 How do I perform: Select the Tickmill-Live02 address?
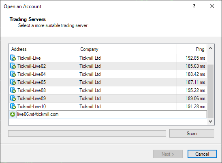coord(32,66)
